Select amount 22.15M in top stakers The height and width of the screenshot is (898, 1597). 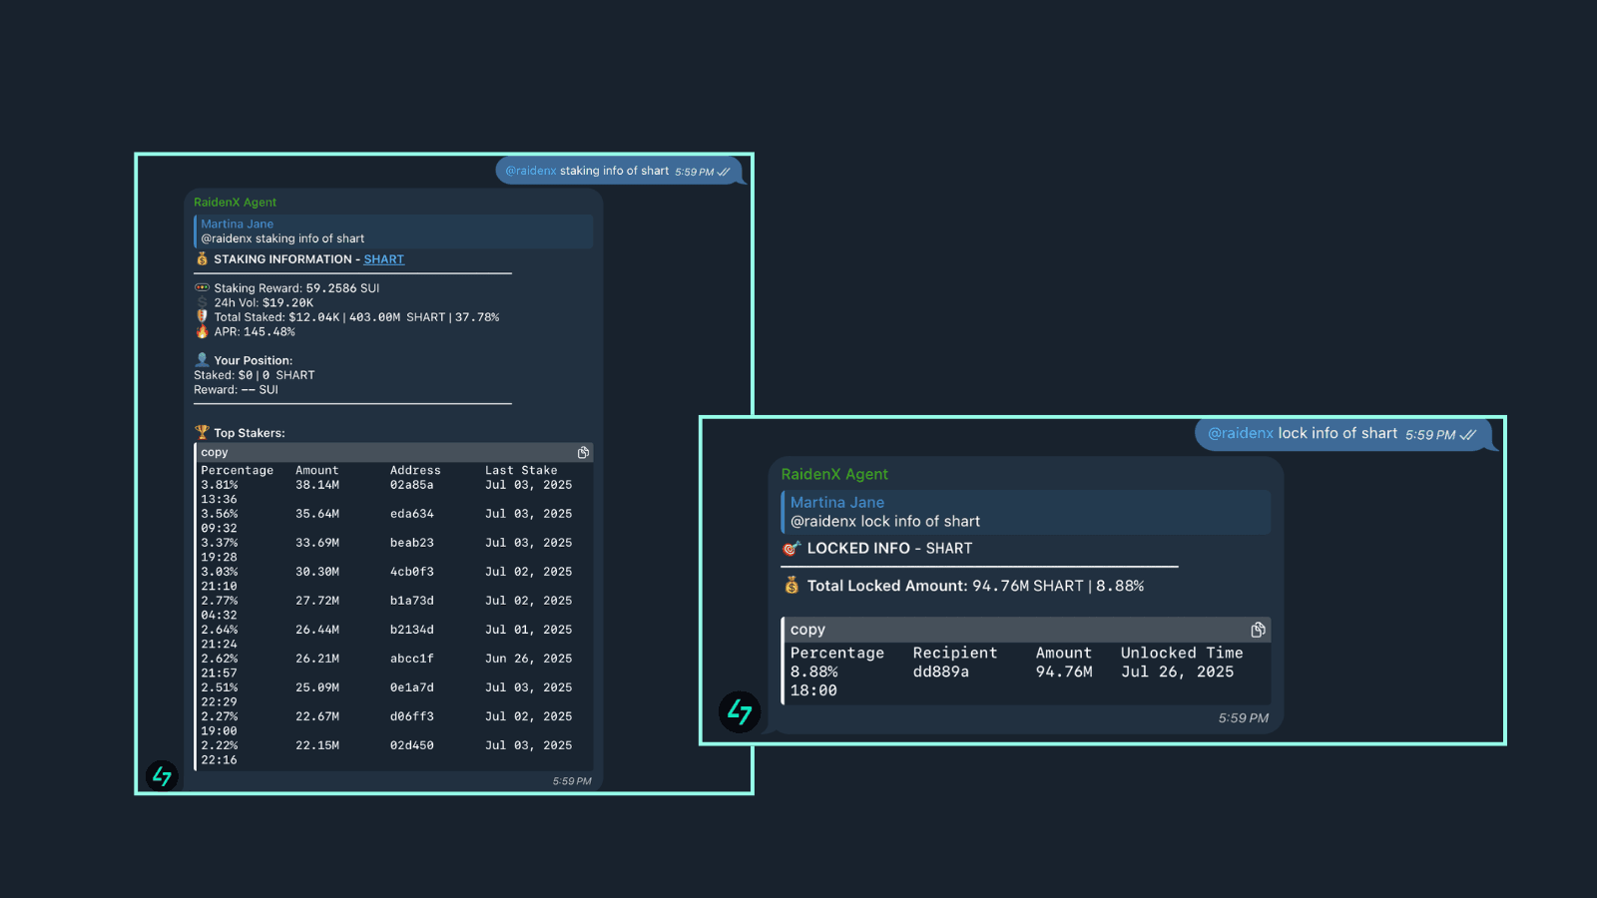[317, 745]
